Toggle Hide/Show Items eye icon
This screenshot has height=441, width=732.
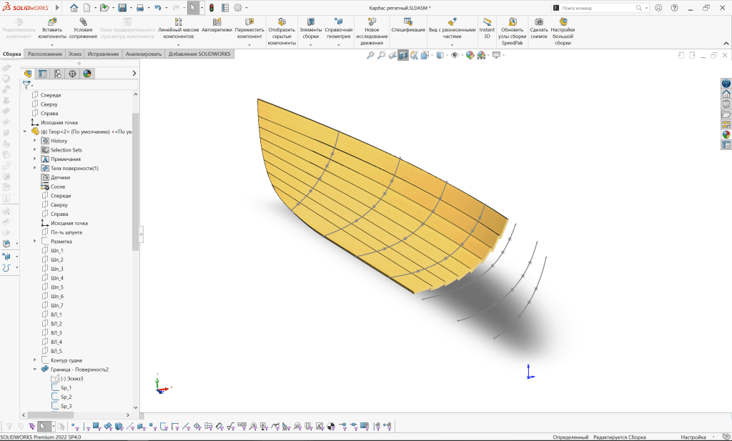pos(455,55)
